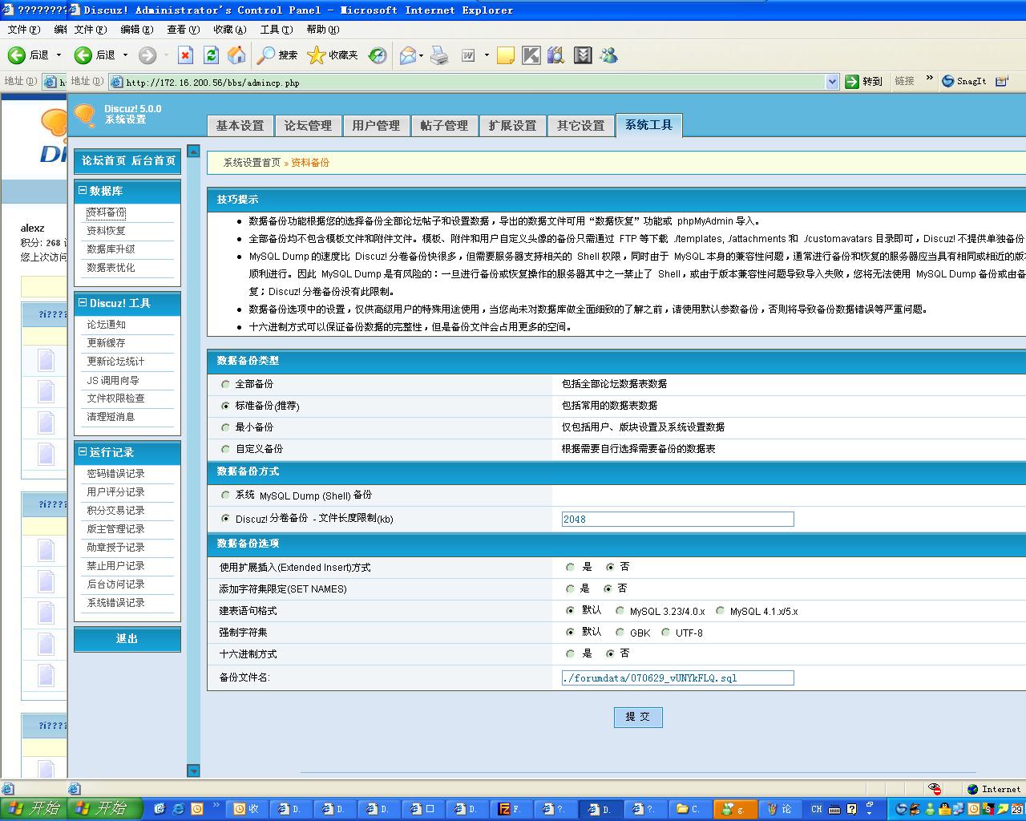1026x821 pixels.
Task: Choose Discuz! 分卷备份 radio
Action: tap(225, 519)
